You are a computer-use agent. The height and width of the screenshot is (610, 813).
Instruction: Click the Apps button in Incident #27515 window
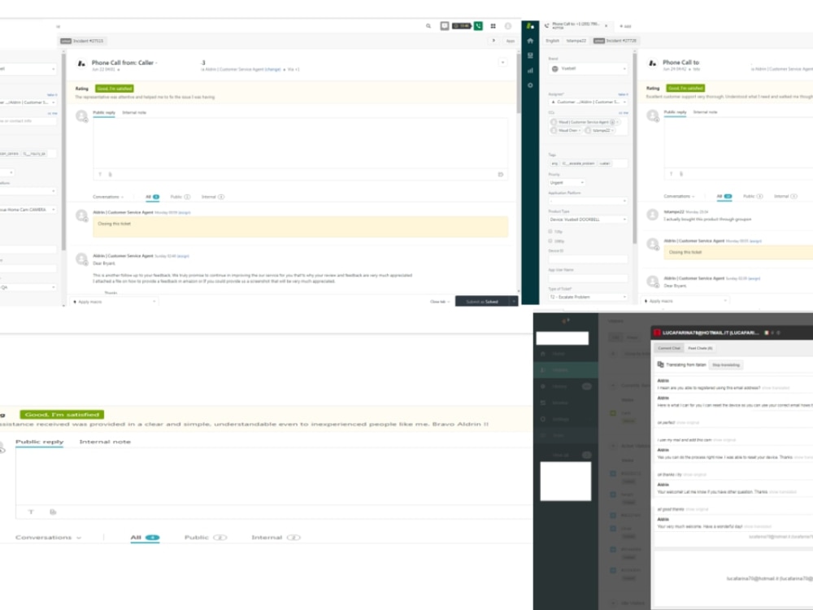pyautogui.click(x=511, y=41)
